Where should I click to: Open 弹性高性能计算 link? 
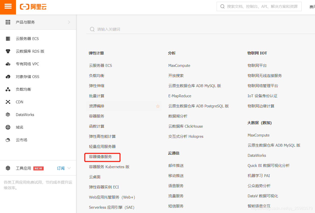click(x=102, y=137)
